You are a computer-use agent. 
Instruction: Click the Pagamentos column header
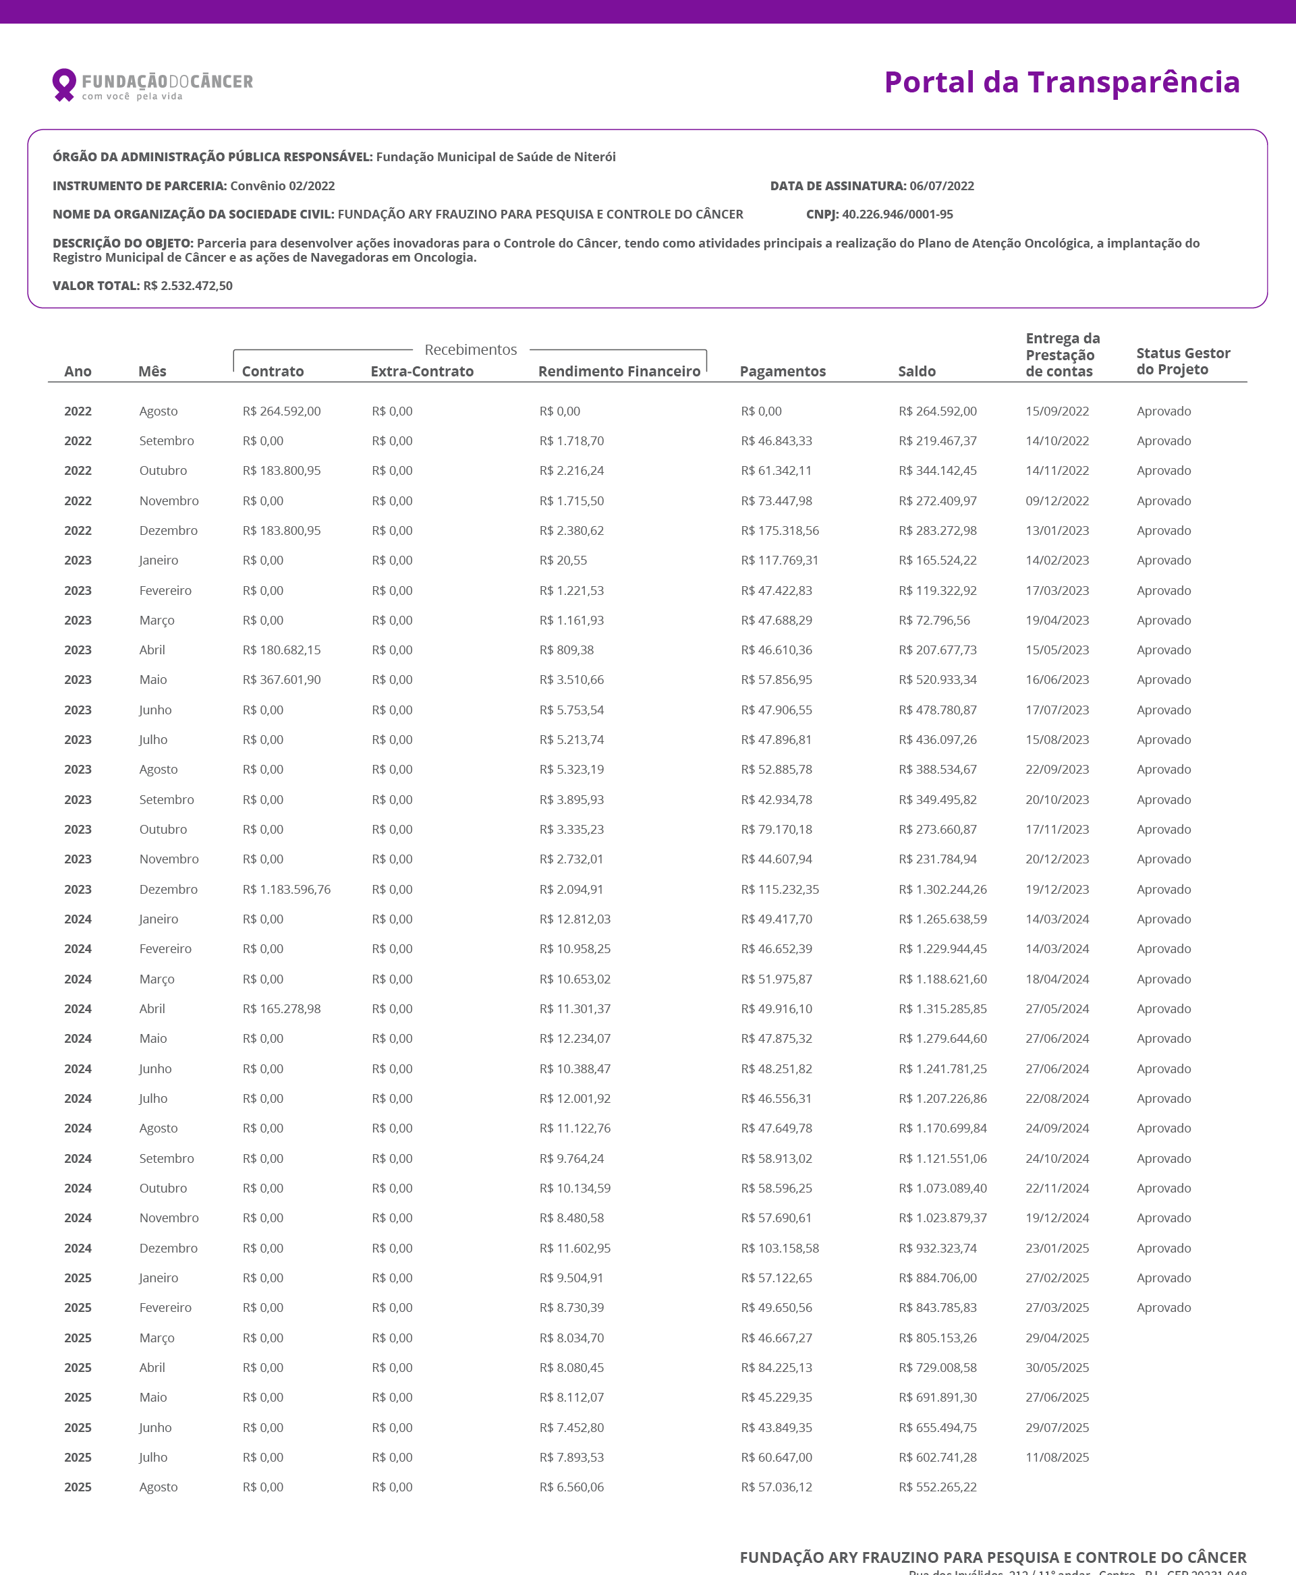783,371
